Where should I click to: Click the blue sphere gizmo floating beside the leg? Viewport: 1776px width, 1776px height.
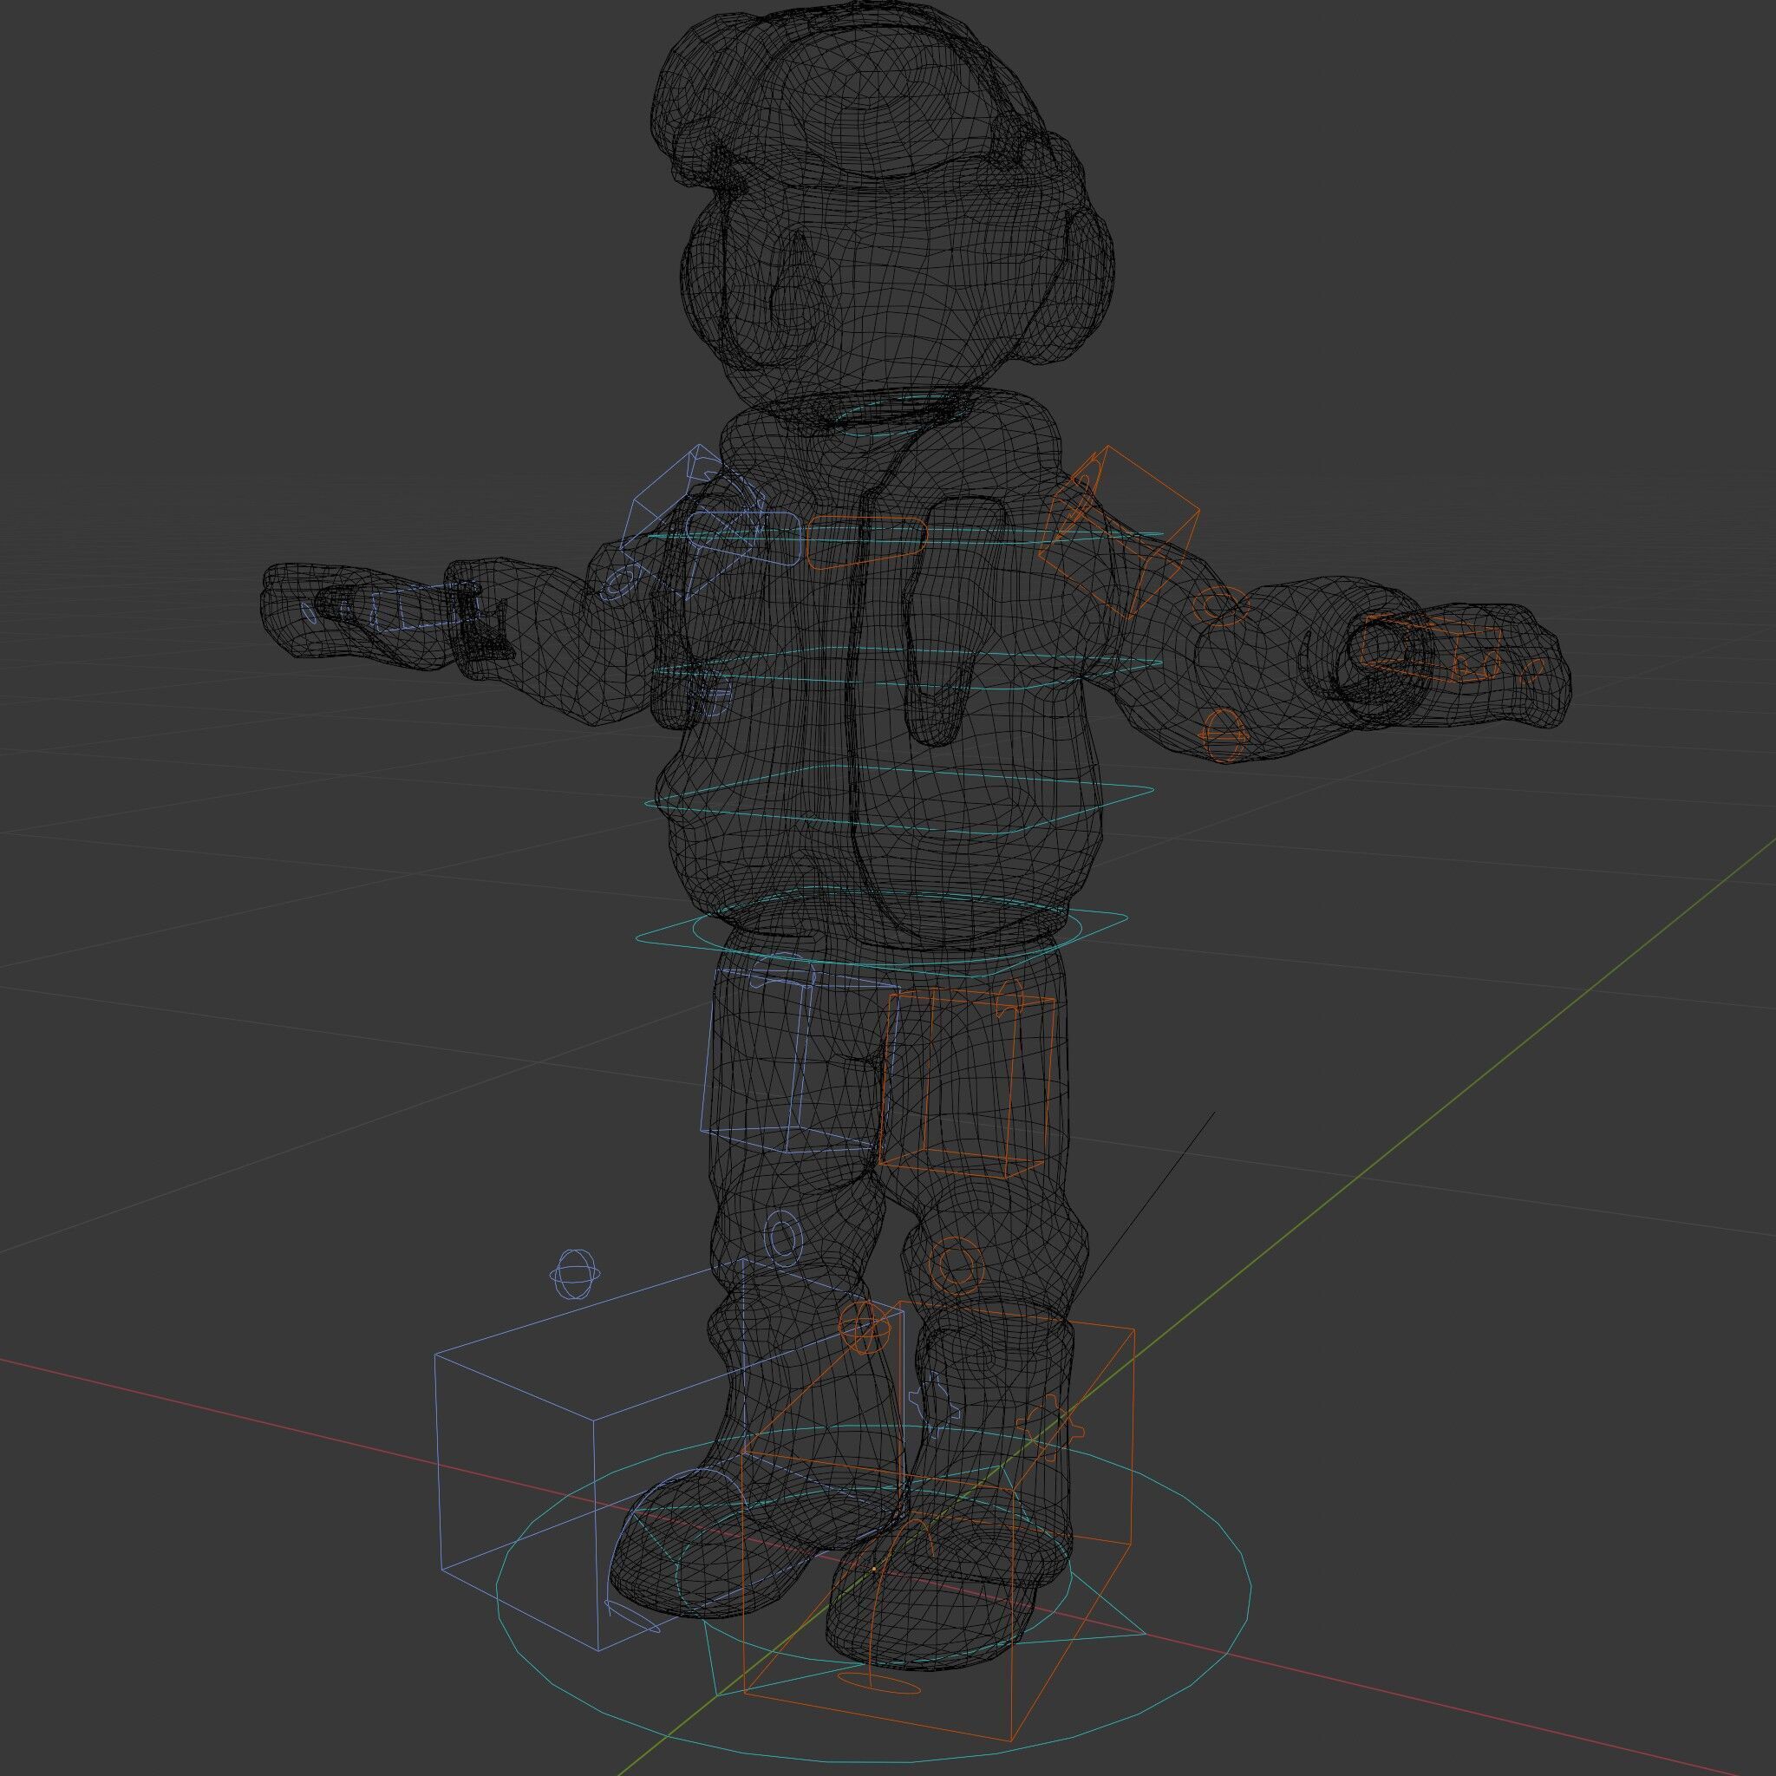point(576,1274)
